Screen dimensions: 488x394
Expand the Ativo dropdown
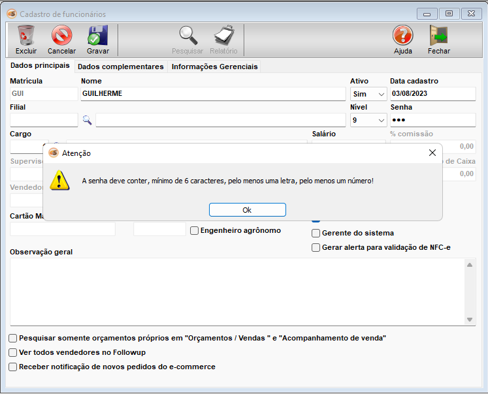click(382, 94)
